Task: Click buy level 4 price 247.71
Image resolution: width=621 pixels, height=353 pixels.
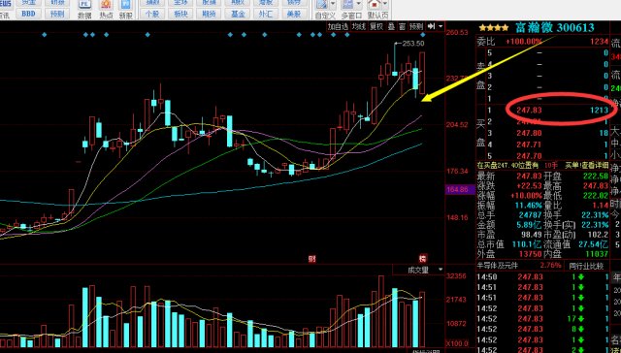Action: tap(529, 144)
